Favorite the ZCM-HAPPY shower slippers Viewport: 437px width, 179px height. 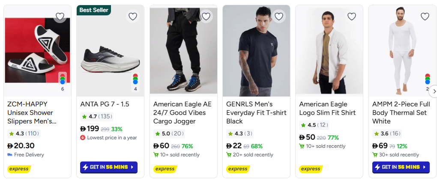pyautogui.click(x=60, y=17)
